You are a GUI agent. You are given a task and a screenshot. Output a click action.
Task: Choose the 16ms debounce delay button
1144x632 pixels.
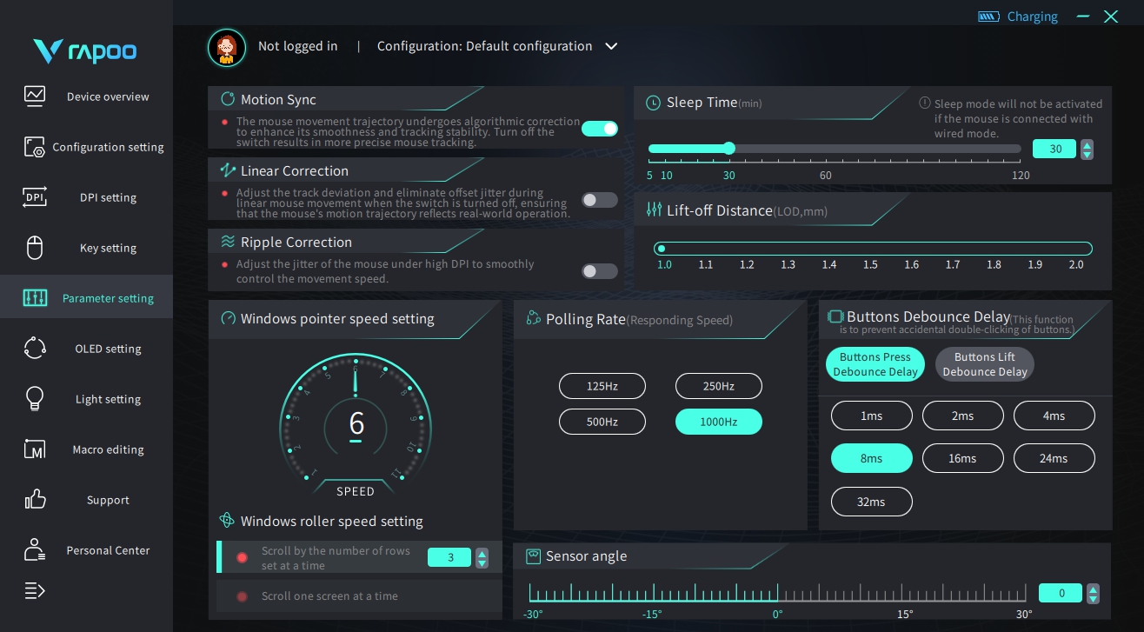pos(962,458)
